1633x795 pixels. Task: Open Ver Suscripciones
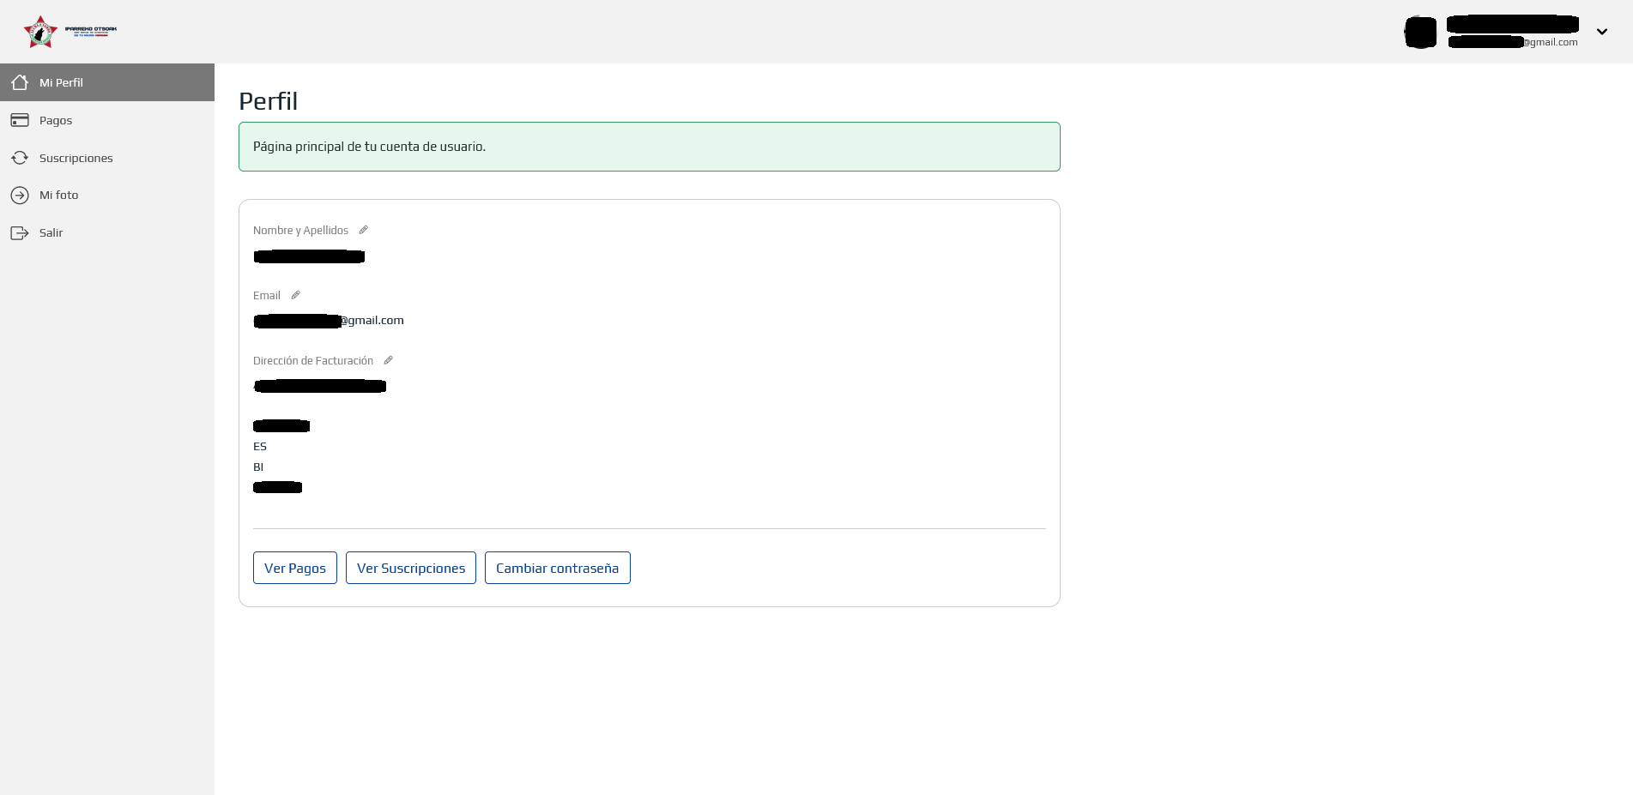[410, 568]
